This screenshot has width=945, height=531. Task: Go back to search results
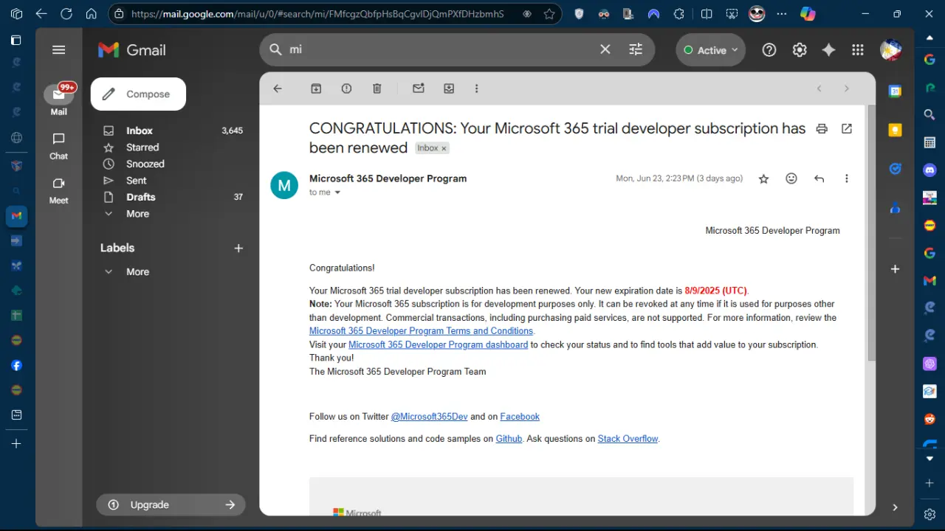point(278,88)
